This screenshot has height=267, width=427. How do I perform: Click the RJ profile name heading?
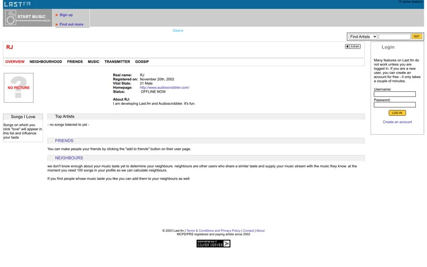click(9, 47)
